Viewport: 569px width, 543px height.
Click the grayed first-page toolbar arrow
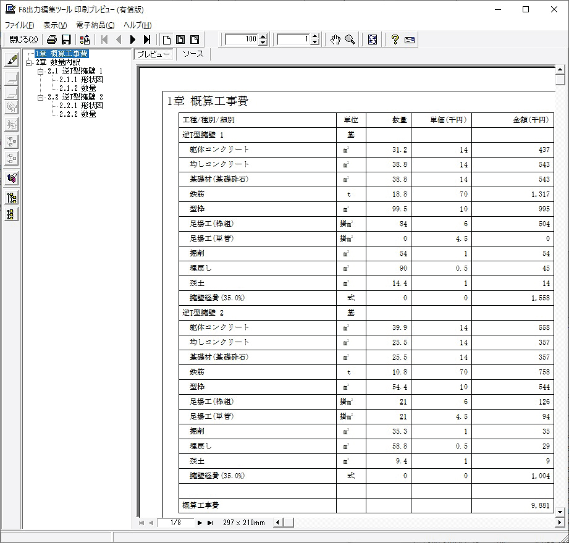coord(104,40)
